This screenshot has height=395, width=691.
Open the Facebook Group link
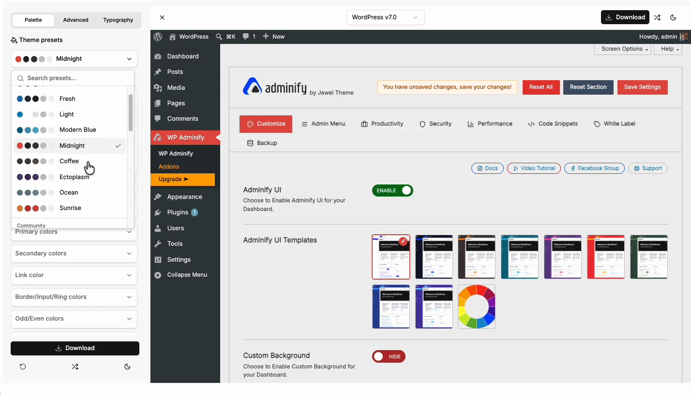point(595,168)
